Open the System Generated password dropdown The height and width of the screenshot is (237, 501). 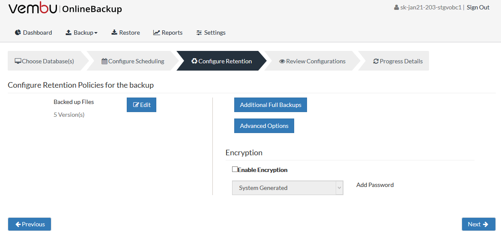click(288, 188)
